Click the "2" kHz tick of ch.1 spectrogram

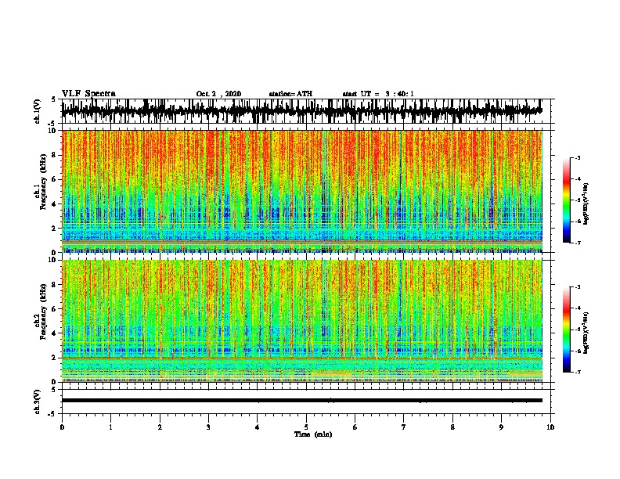(x=54, y=228)
